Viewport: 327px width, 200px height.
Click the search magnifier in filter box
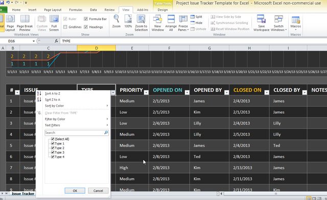click(106, 133)
